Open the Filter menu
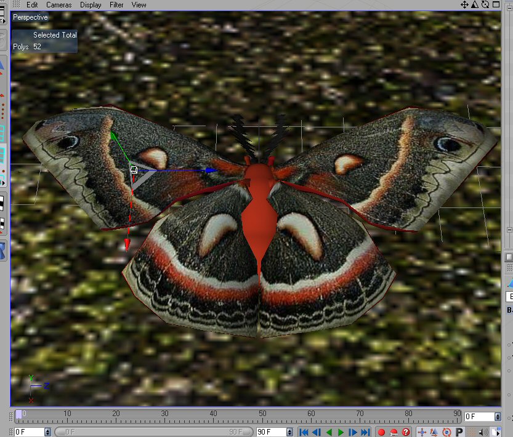 116,4
